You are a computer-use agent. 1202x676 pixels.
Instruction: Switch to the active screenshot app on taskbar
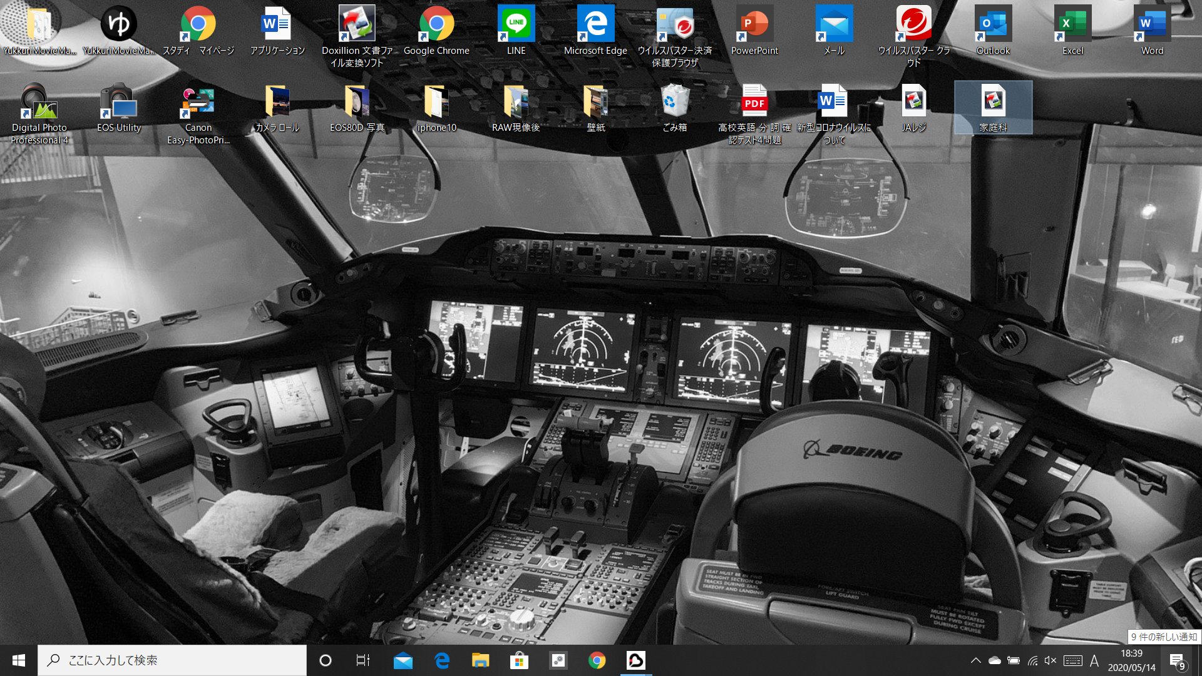[636, 660]
